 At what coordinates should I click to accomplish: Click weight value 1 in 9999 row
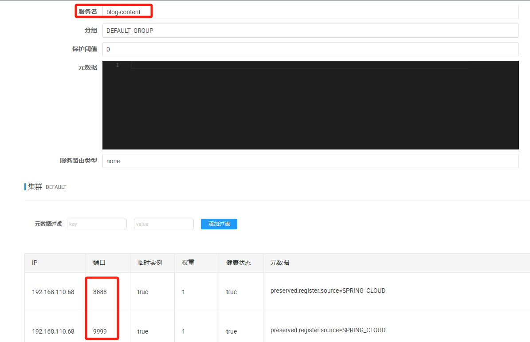pyautogui.click(x=183, y=331)
